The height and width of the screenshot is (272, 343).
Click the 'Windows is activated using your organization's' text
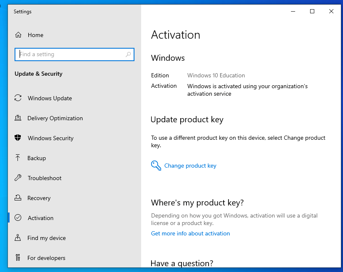click(247, 86)
